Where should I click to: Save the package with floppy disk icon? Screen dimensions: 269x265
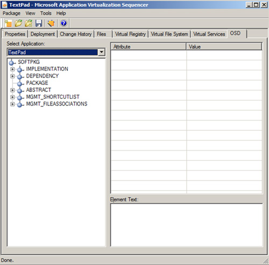[x=39, y=23]
